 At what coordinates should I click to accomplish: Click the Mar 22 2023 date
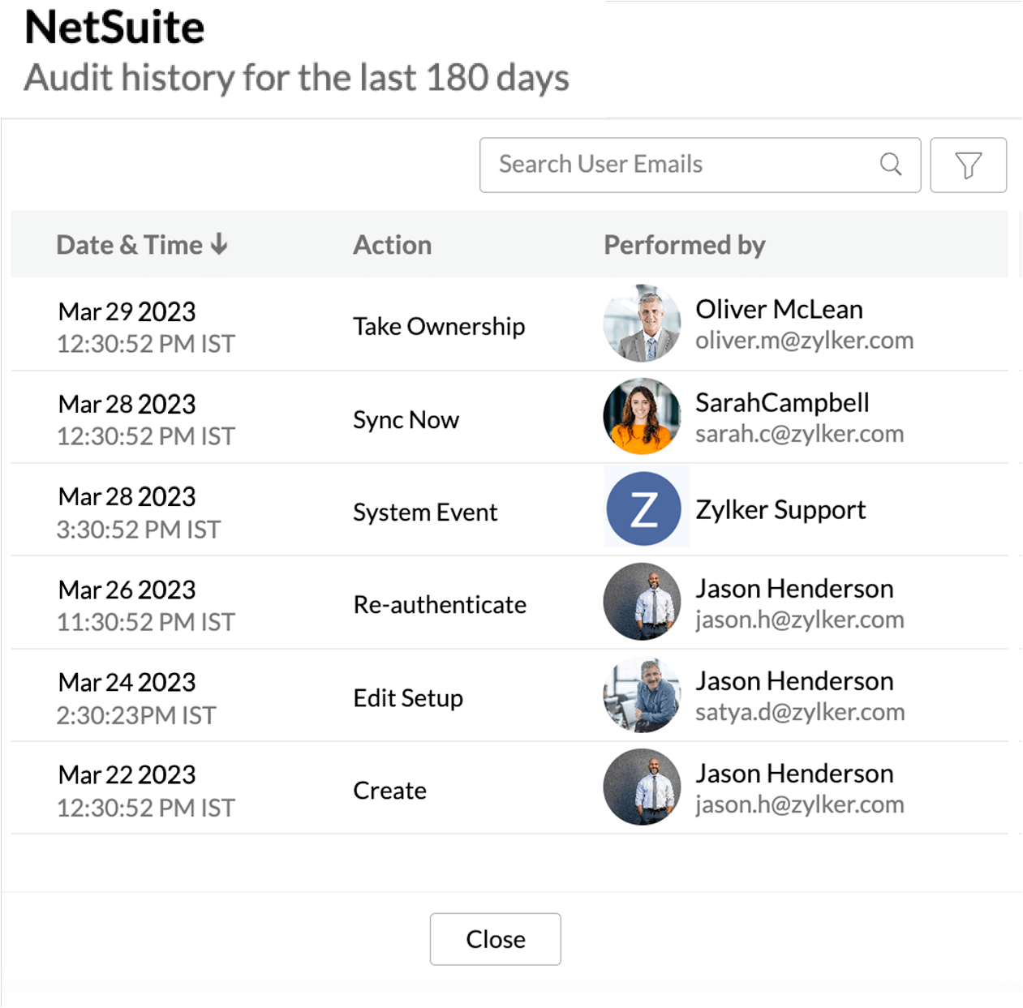(127, 774)
